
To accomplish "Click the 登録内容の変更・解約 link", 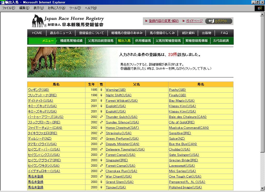I will (x=164, y=21).
